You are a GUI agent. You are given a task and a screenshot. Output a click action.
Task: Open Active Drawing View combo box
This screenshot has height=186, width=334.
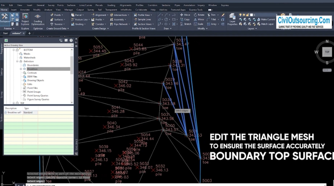tap(39, 45)
